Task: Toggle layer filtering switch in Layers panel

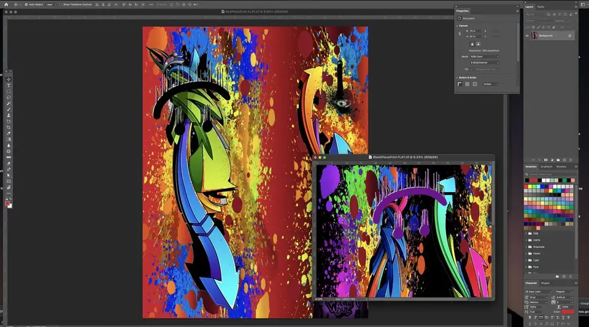Action: tap(576, 13)
